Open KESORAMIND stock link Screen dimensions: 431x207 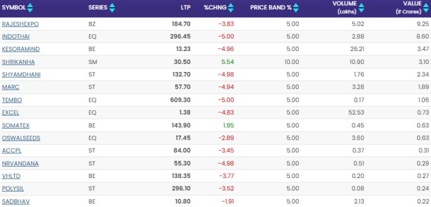(x=21, y=49)
